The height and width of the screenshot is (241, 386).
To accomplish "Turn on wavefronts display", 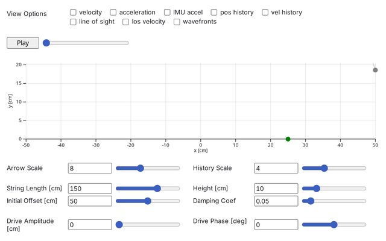I will pyautogui.click(x=177, y=22).
